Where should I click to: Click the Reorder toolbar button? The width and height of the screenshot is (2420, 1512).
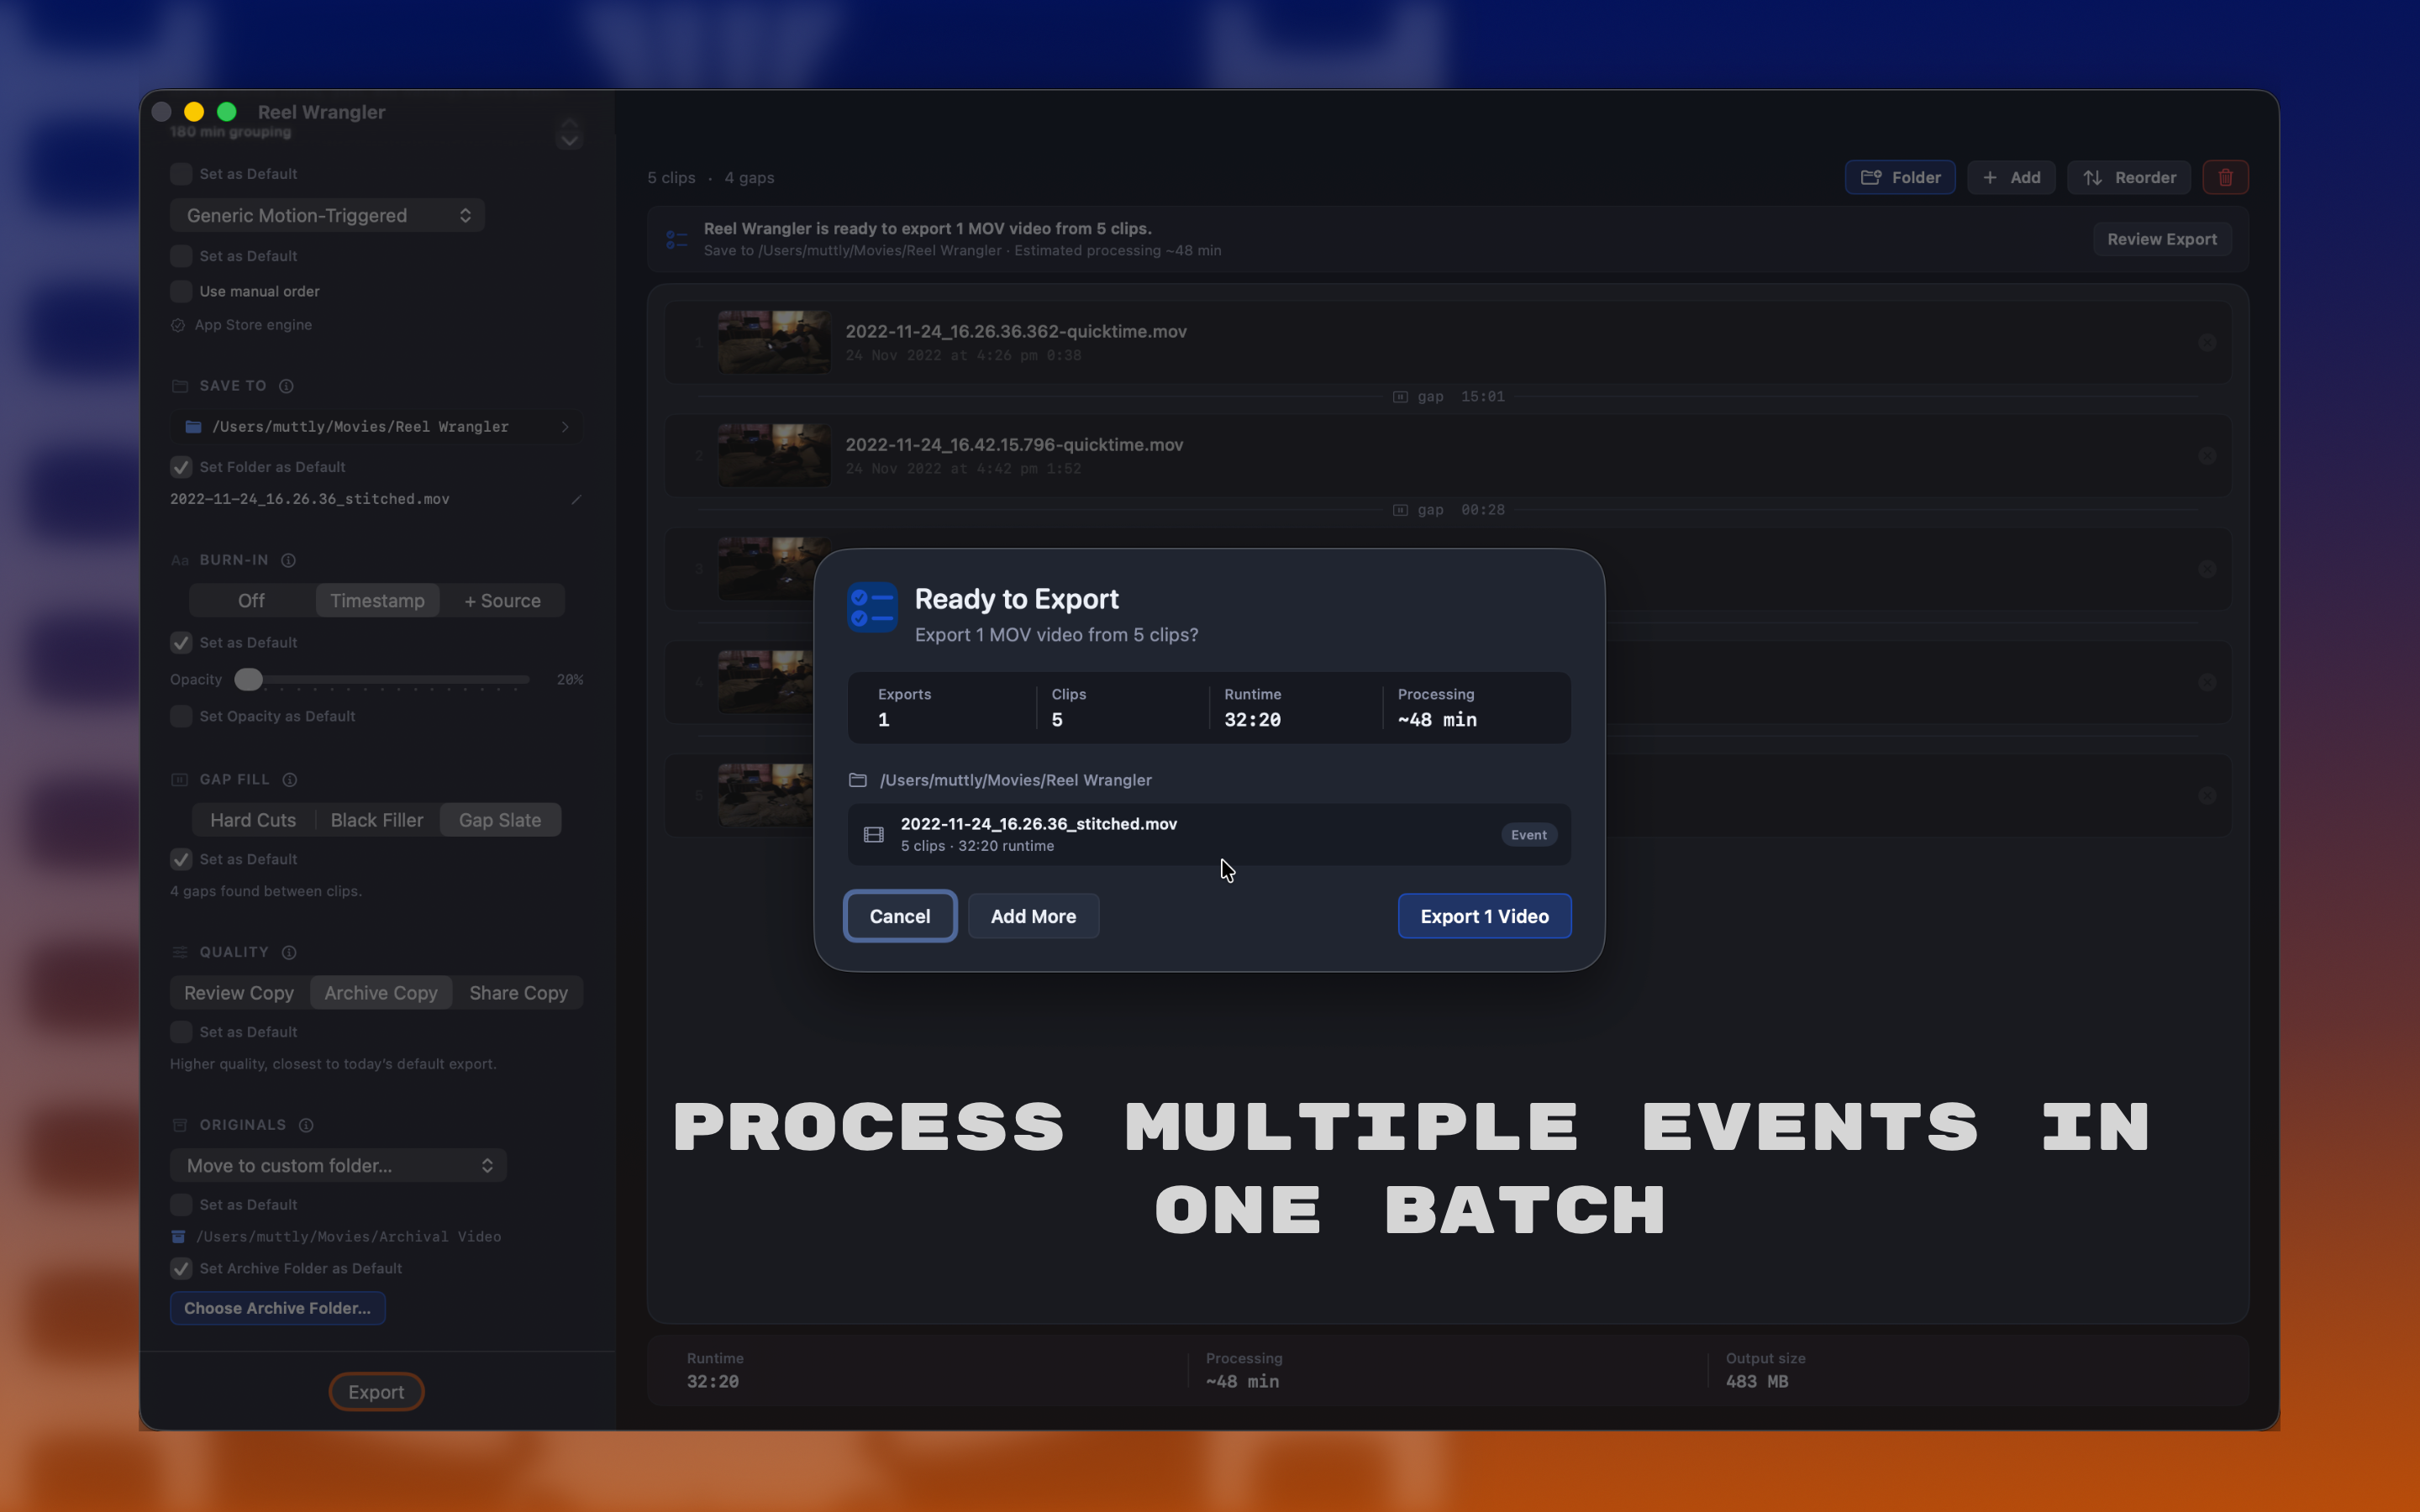pyautogui.click(x=2129, y=177)
